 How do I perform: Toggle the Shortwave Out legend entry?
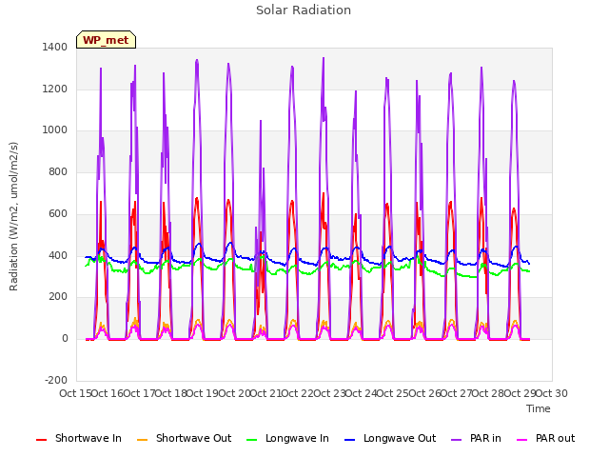184,439
